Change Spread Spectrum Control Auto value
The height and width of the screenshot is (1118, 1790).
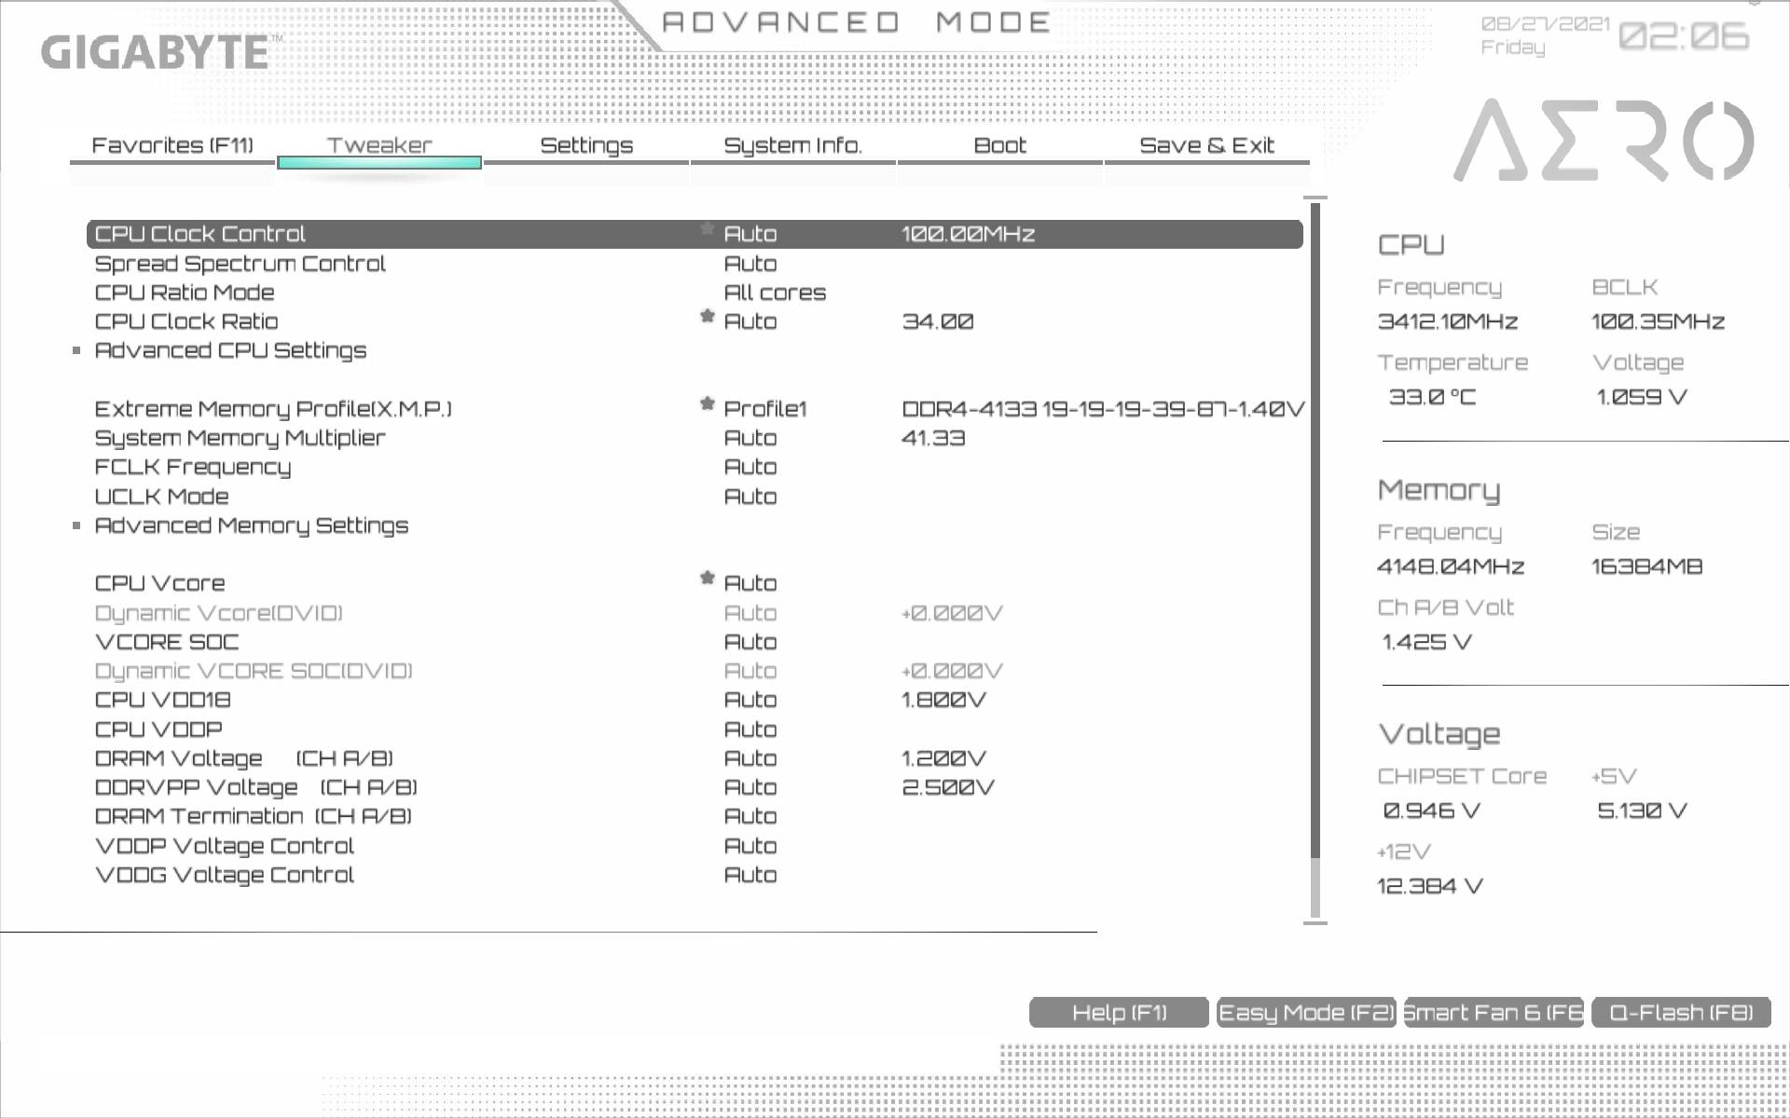(x=750, y=264)
